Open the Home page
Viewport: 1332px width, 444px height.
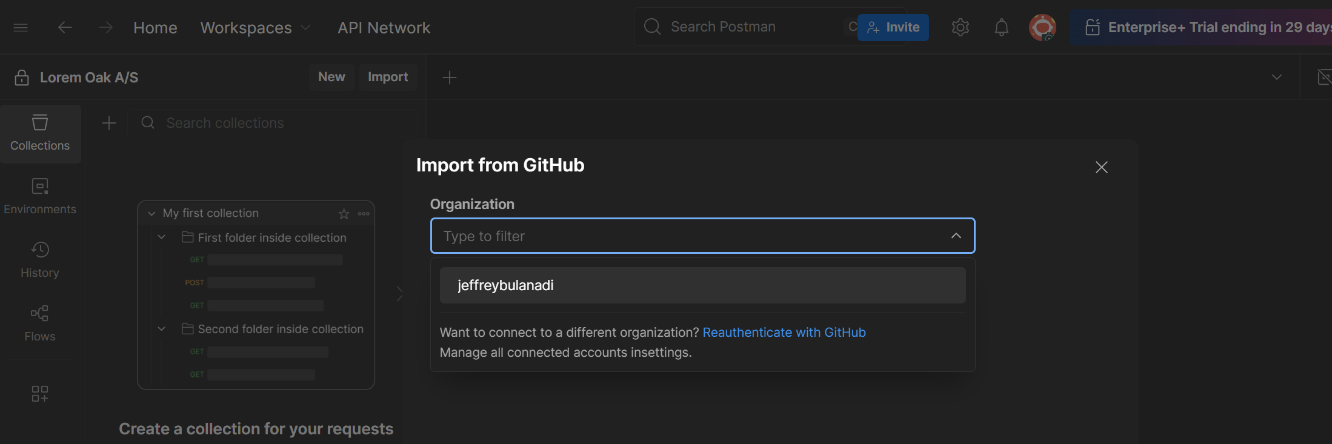tap(155, 27)
